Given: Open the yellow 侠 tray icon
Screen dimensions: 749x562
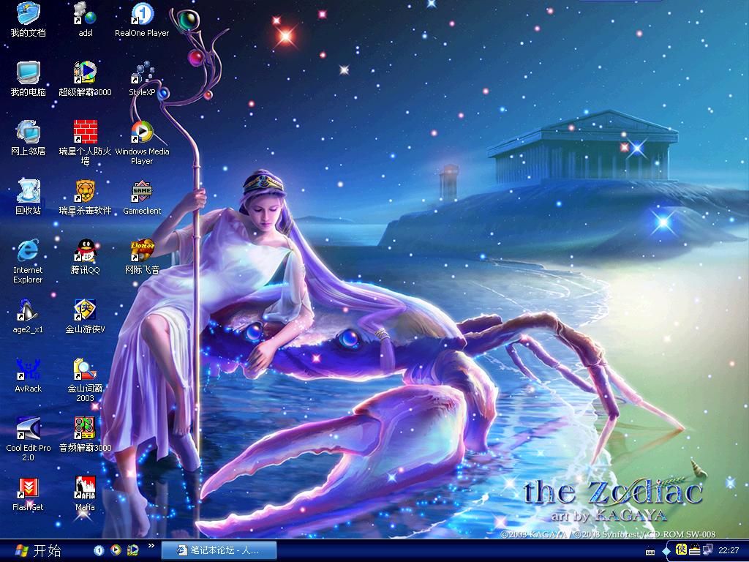Looking at the screenshot, I should coord(681,550).
